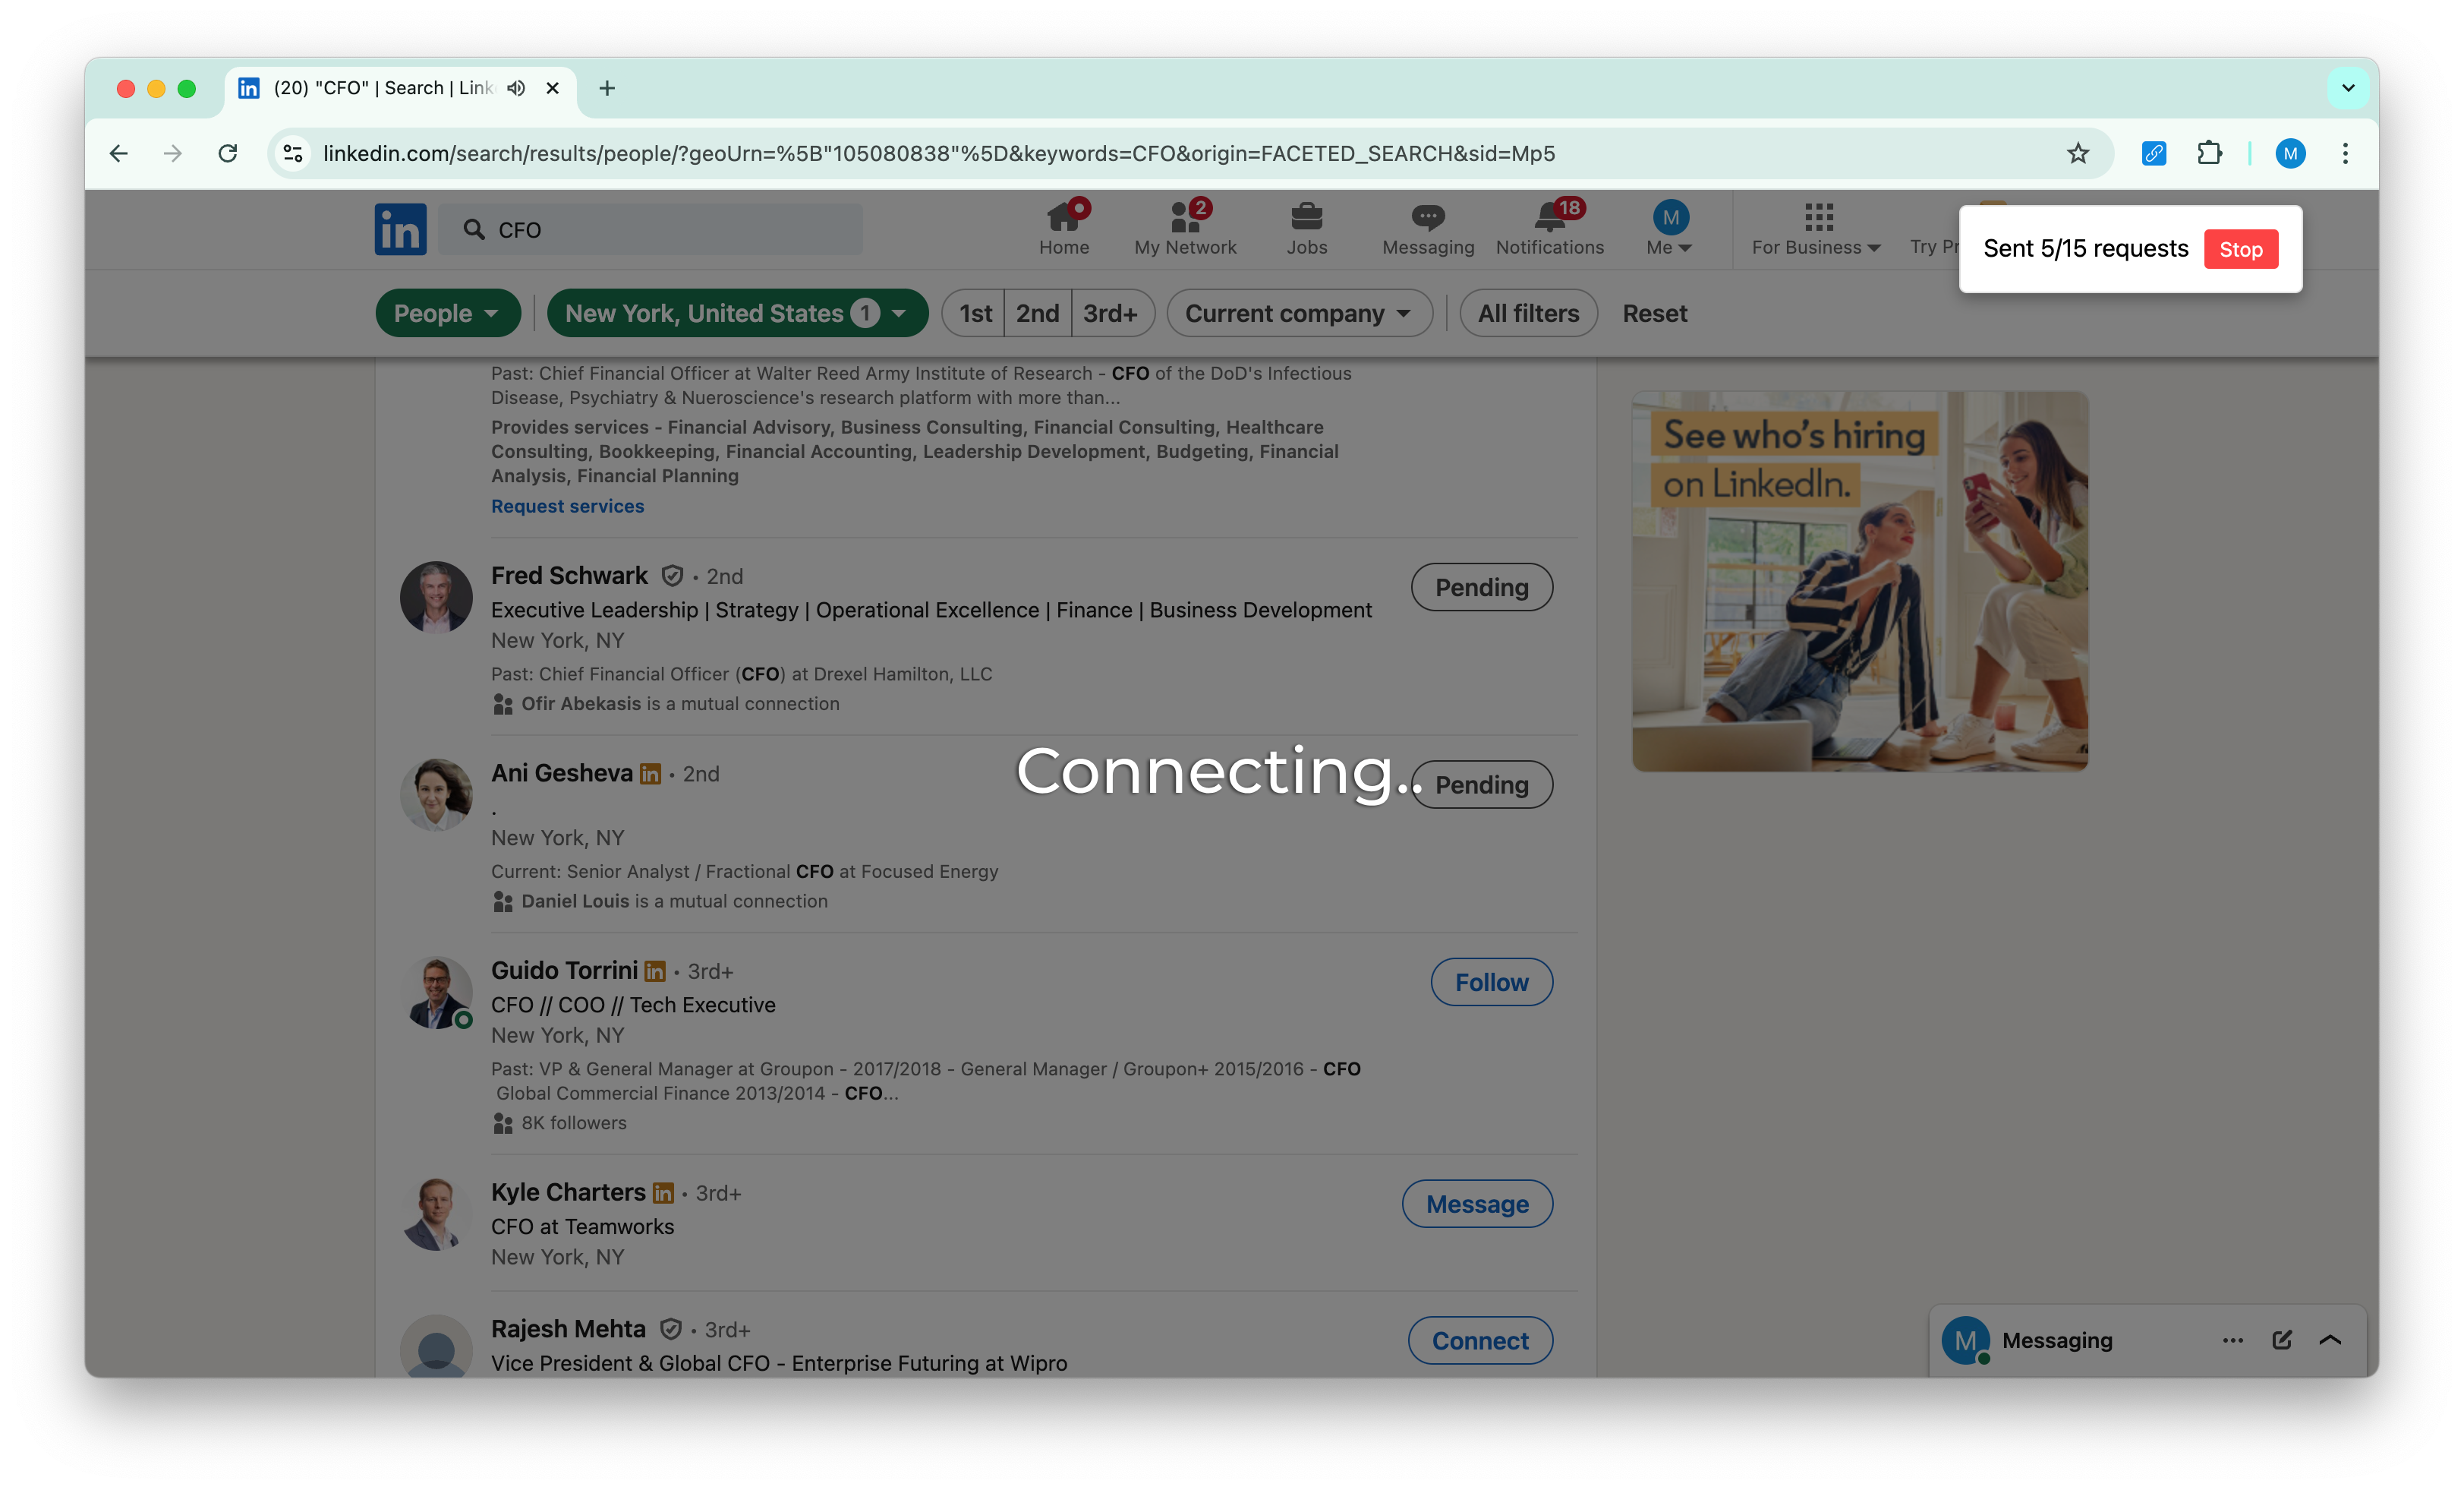Open the For Business dropdown

coord(1816,228)
